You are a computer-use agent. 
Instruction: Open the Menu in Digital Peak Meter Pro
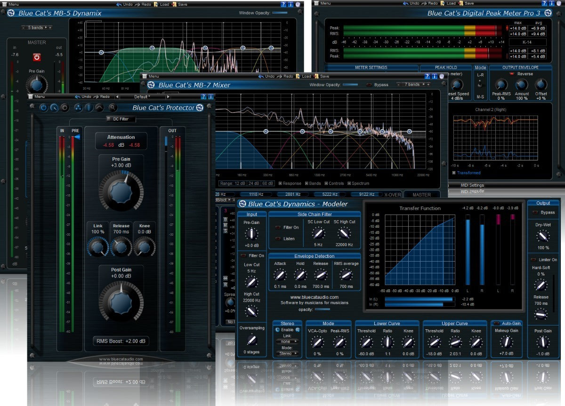coord(323,3)
